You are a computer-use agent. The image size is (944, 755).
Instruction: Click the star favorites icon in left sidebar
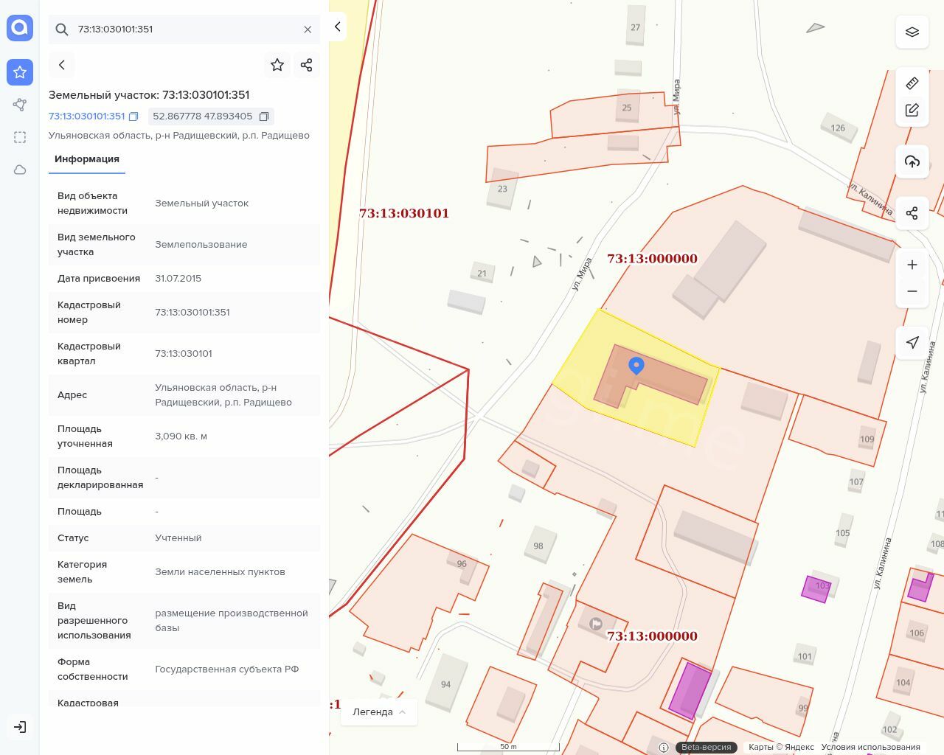20,72
